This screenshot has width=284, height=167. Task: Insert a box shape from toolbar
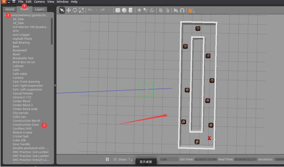coord(118,10)
